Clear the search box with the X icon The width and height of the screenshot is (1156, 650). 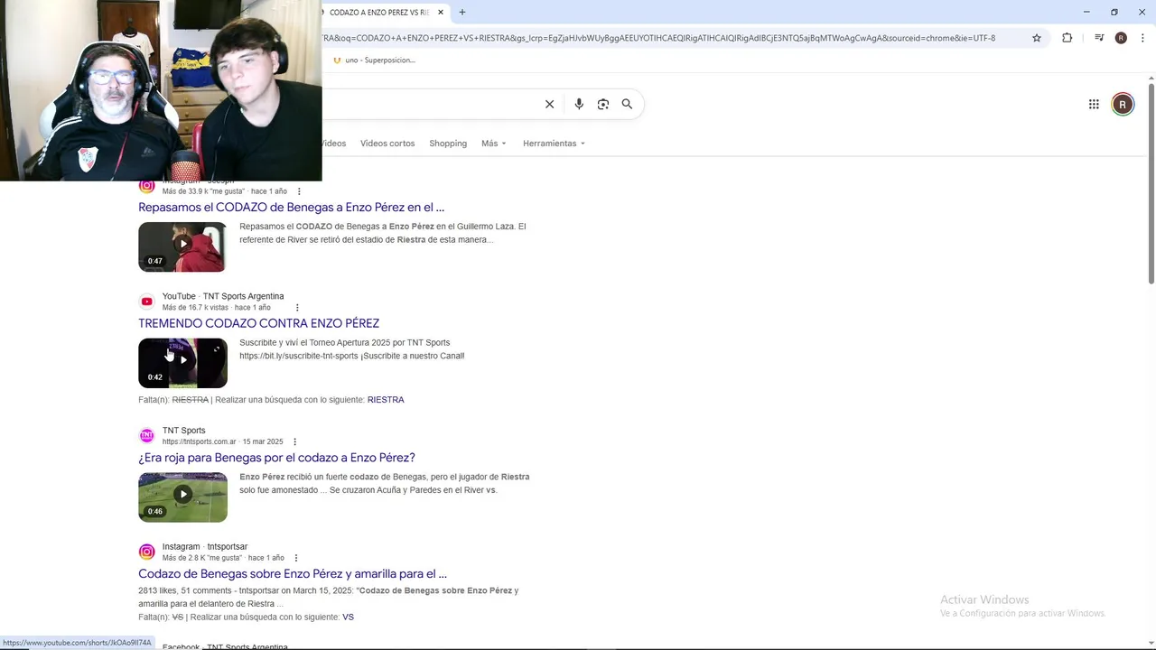point(549,104)
